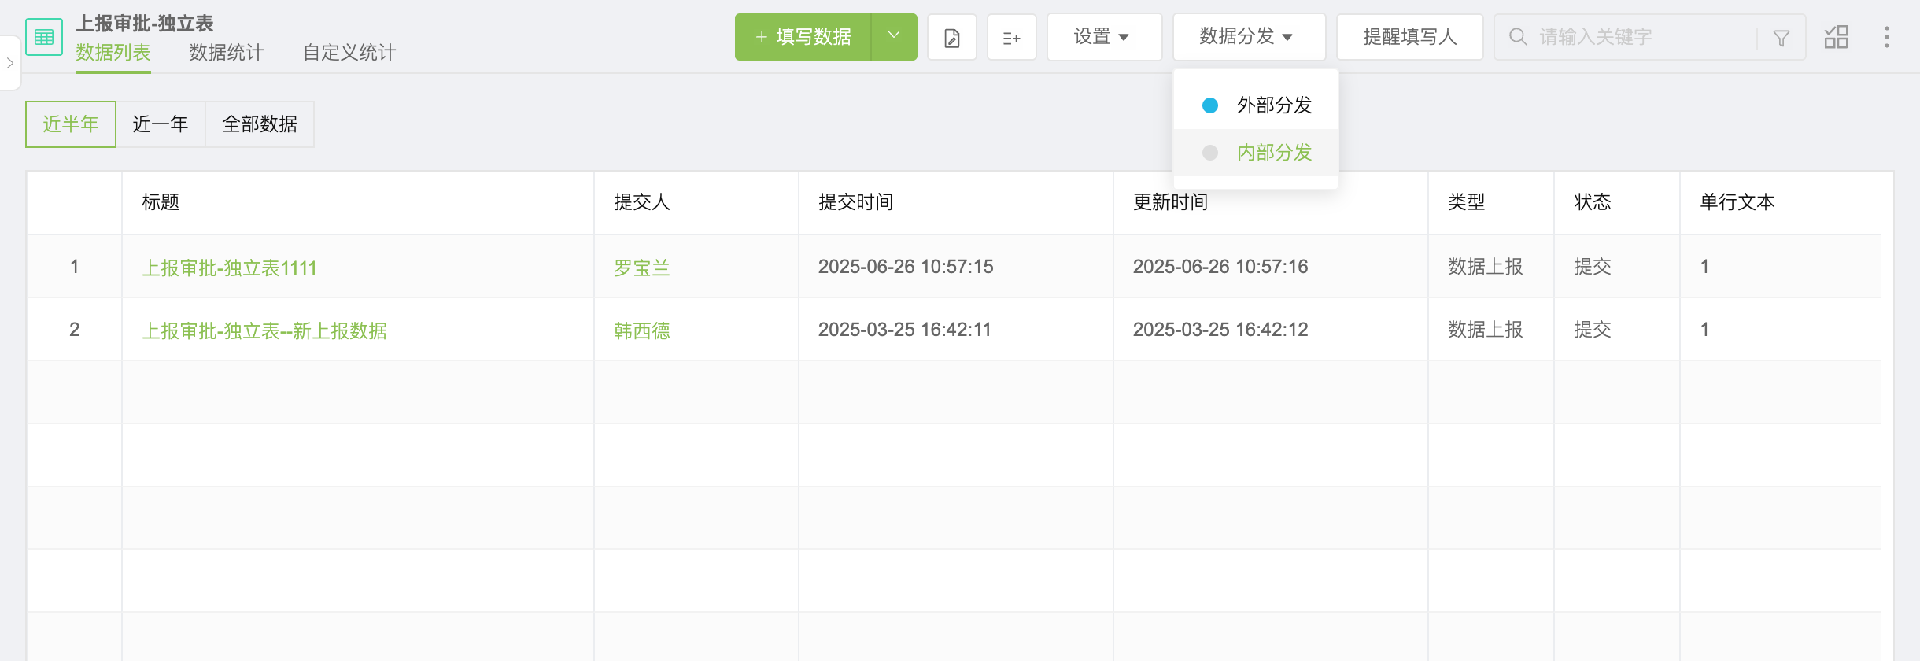Click submitter 罗宝兰
The height and width of the screenshot is (661, 1920).
tap(642, 268)
